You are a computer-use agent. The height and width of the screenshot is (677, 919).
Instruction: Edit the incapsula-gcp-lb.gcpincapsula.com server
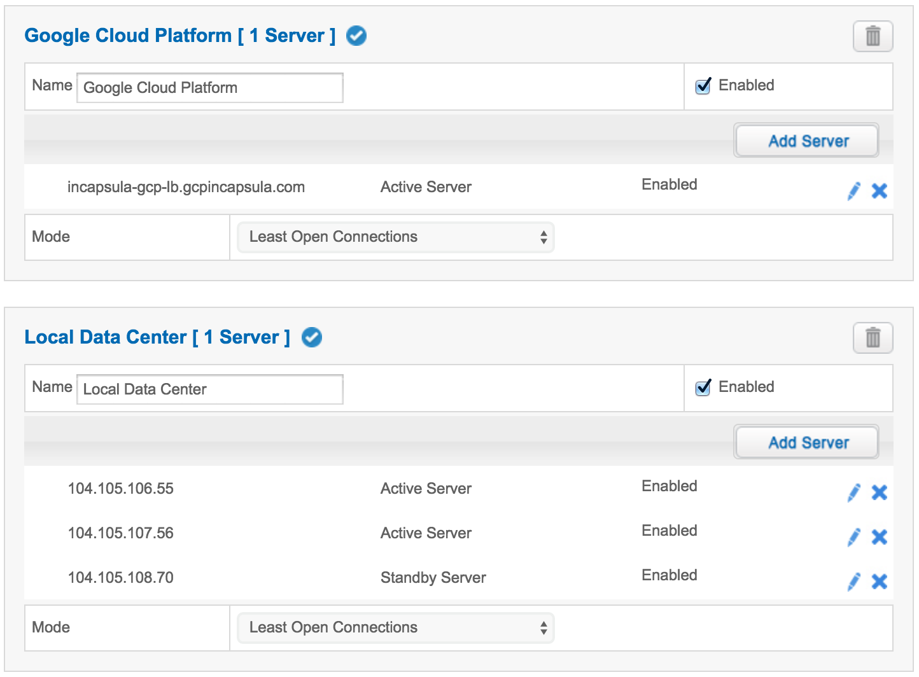[853, 191]
